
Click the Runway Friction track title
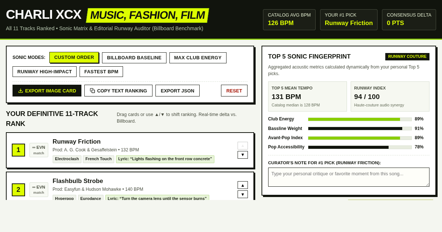click(x=77, y=142)
